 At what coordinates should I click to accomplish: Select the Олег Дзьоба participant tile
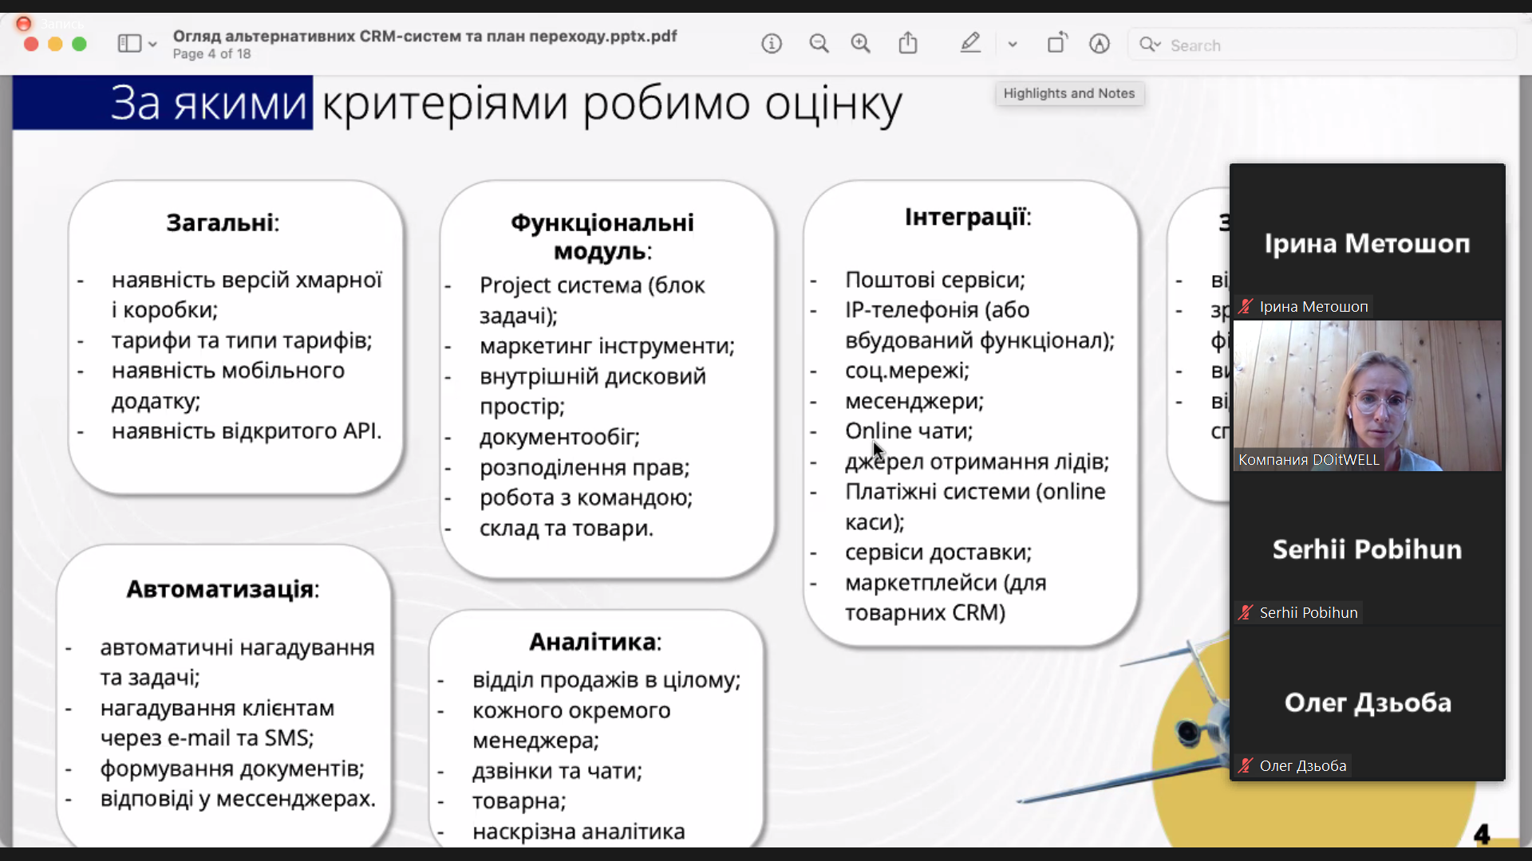tap(1368, 702)
